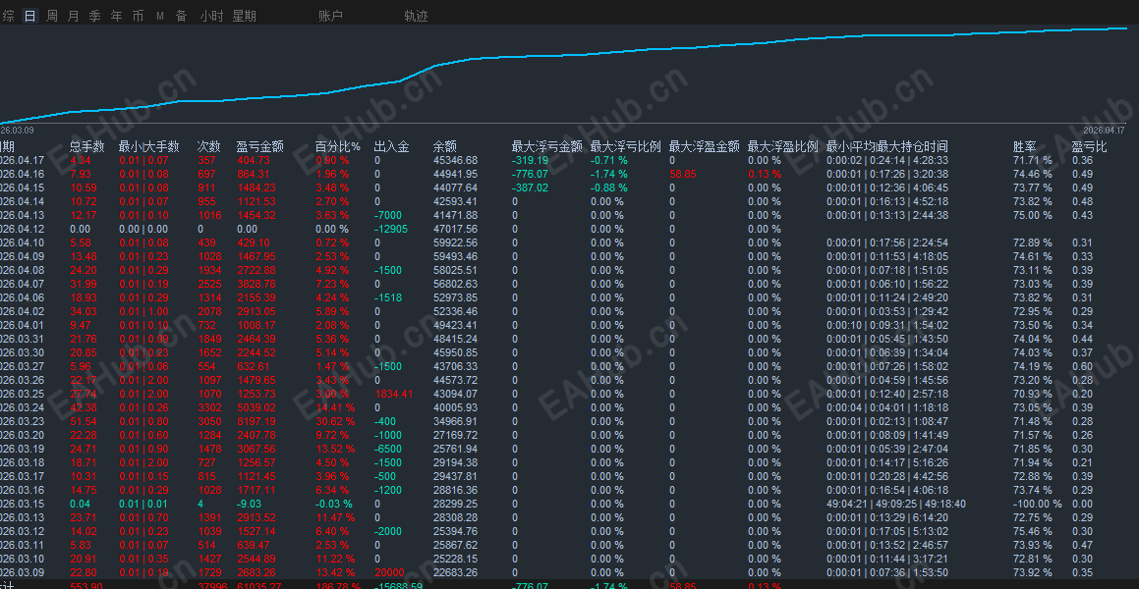1139x589 pixels.
Task: Select profit ratio cell 0.60
Action: coord(1082,366)
